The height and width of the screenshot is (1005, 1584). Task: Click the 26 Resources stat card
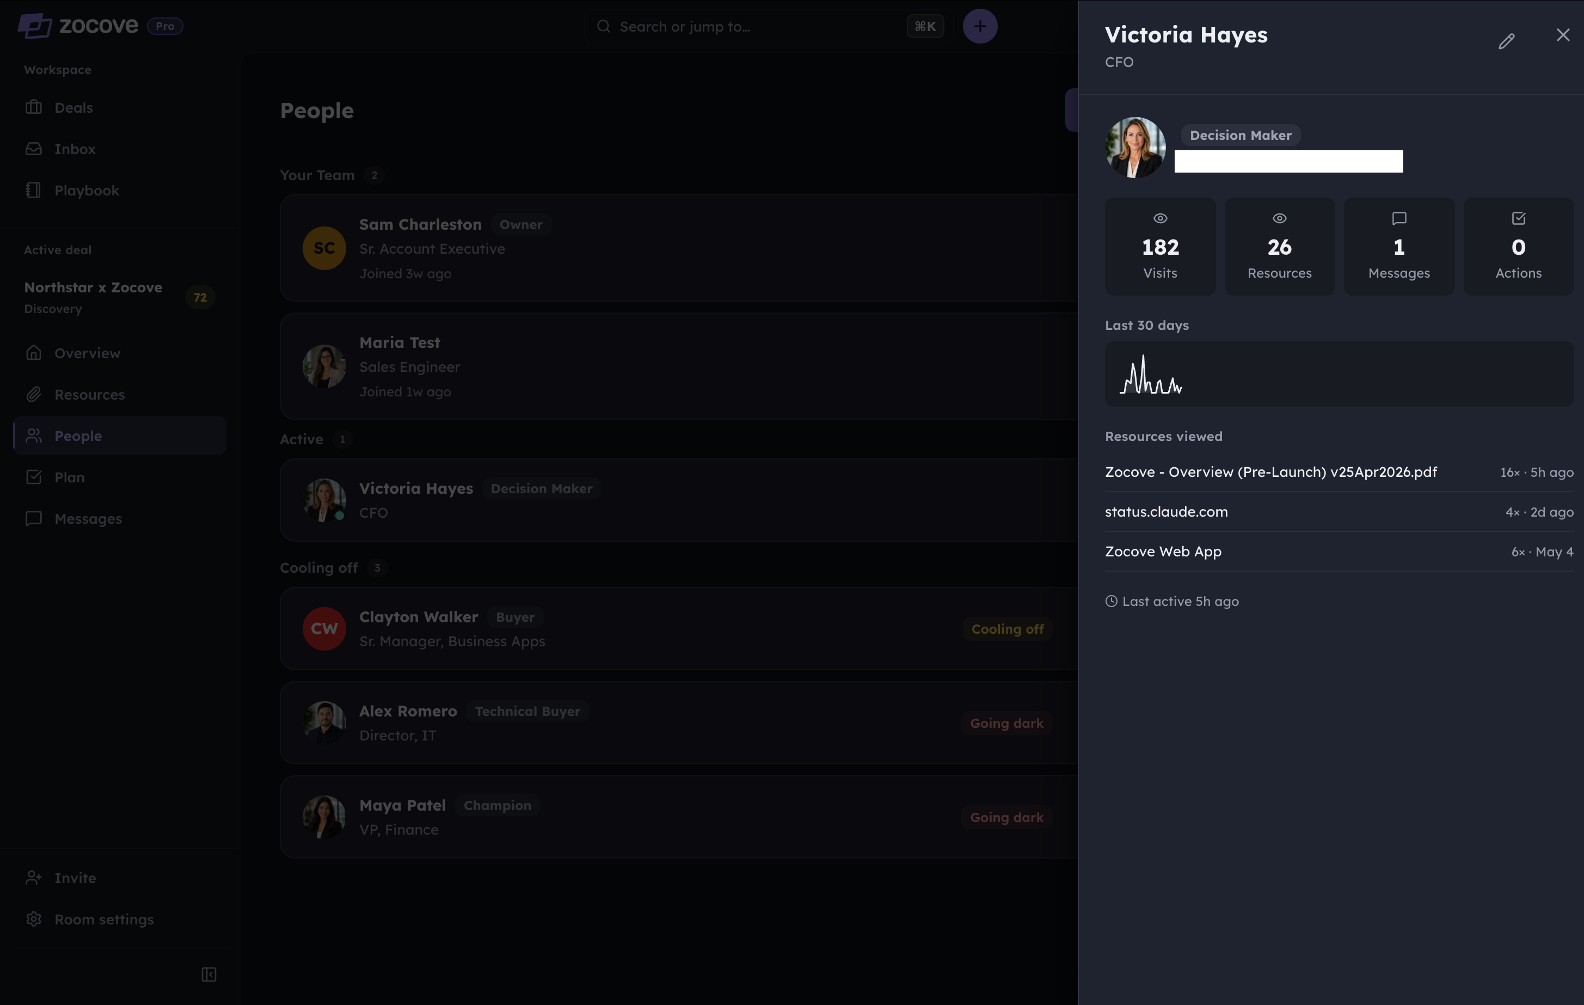tap(1279, 247)
